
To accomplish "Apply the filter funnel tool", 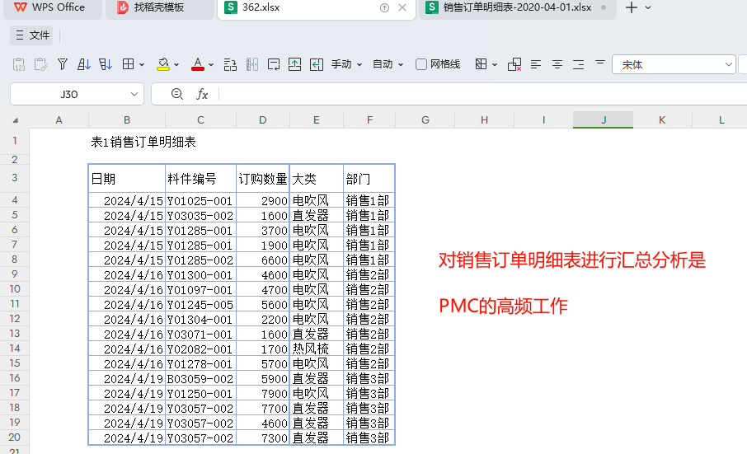I will tap(63, 64).
